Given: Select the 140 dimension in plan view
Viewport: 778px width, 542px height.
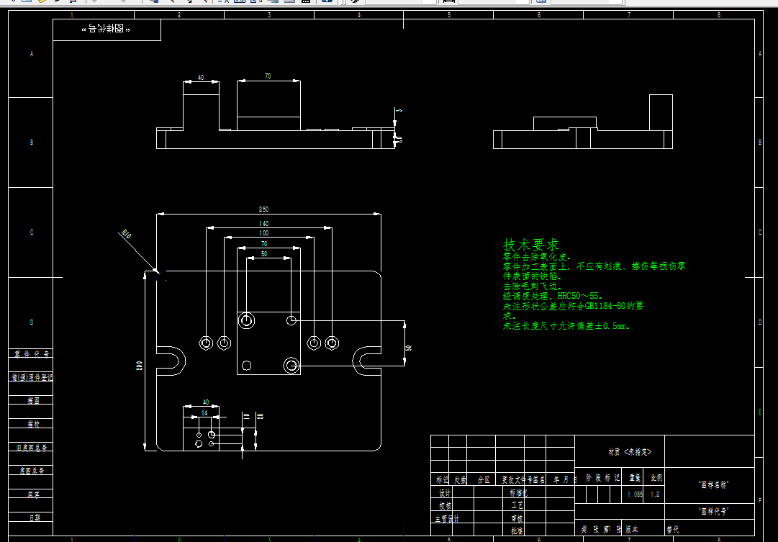Looking at the screenshot, I should pos(264,224).
